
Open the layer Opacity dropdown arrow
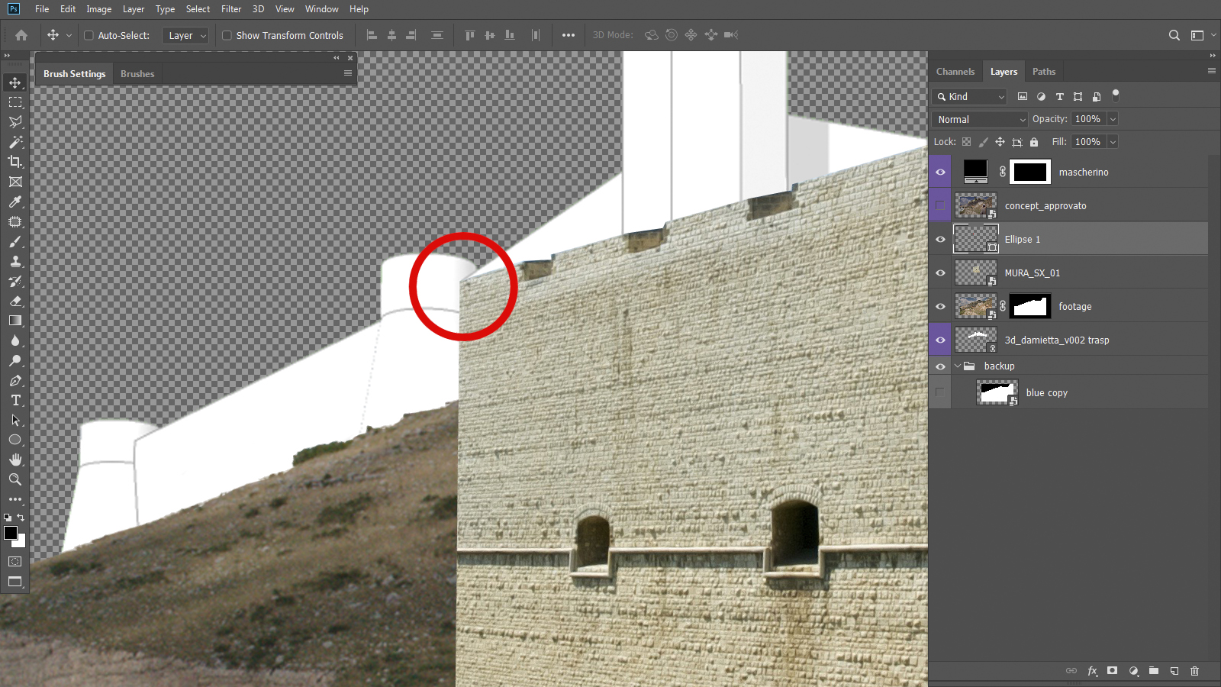1113,119
